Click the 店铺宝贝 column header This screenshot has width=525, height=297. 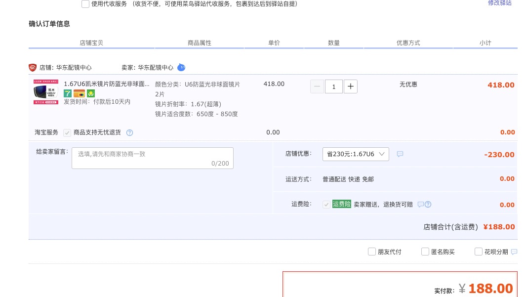(x=91, y=43)
